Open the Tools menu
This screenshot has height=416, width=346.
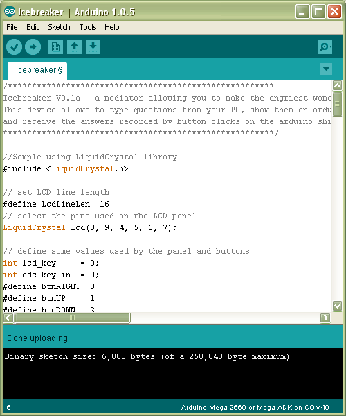pyautogui.click(x=88, y=27)
